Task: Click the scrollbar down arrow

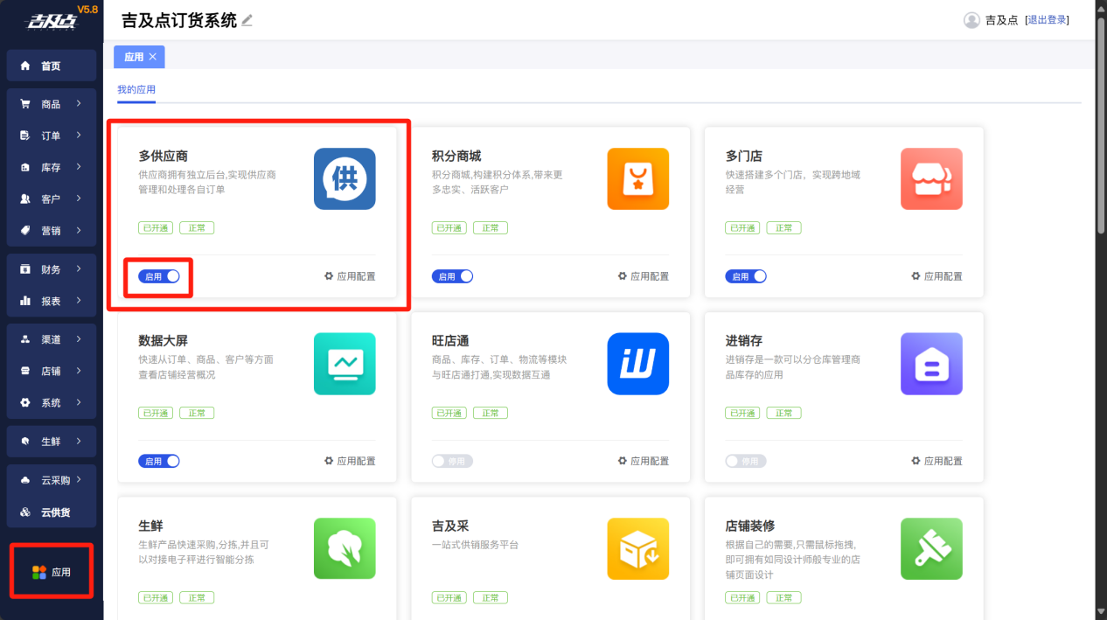Action: [1100, 612]
